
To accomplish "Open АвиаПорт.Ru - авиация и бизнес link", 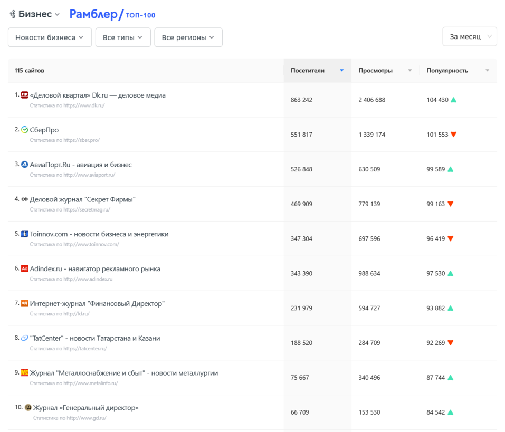I will click(81, 165).
